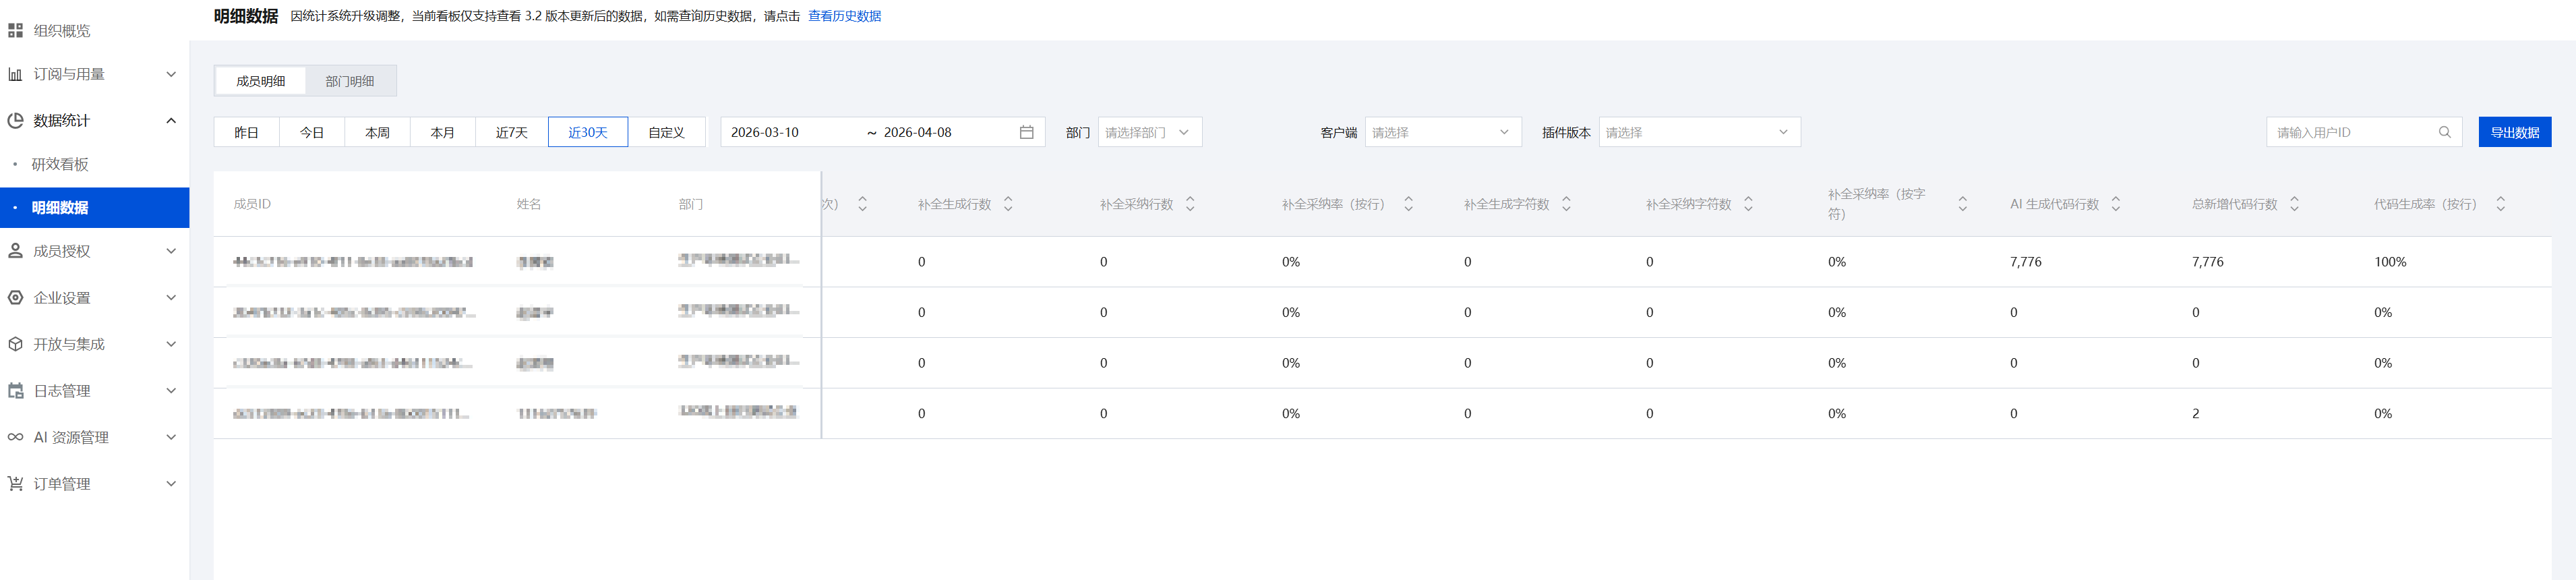Image resolution: width=2576 pixels, height=580 pixels.
Task: Click the calendar icon in date range
Action: pos(1026,132)
